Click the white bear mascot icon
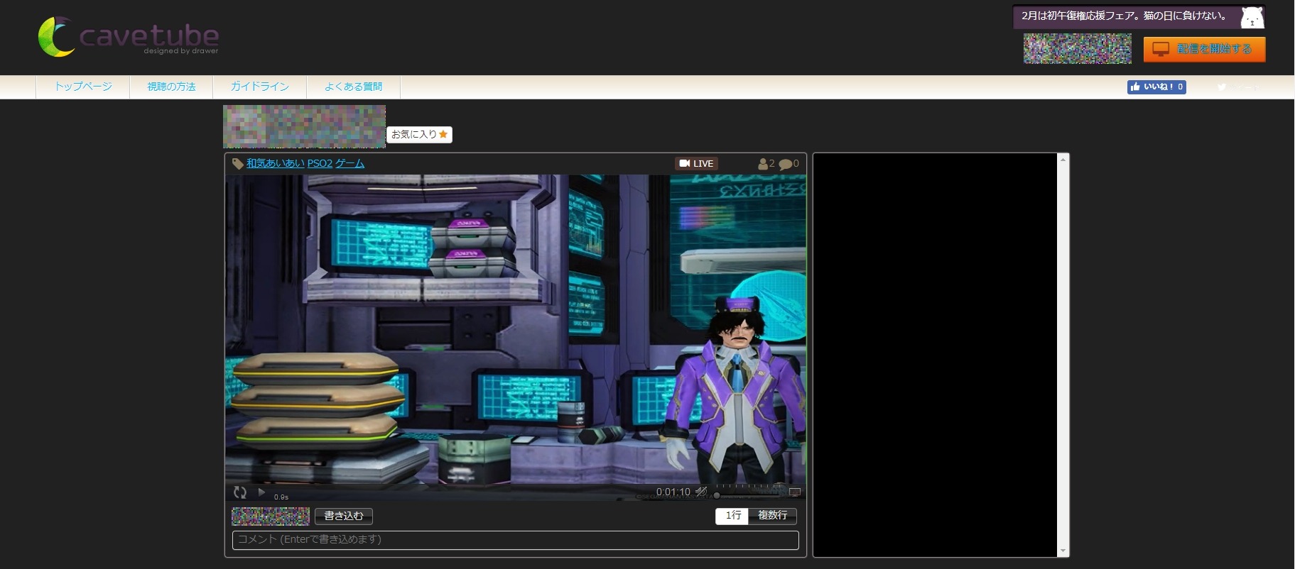Screen dimensions: 1295x569 coord(1252,17)
